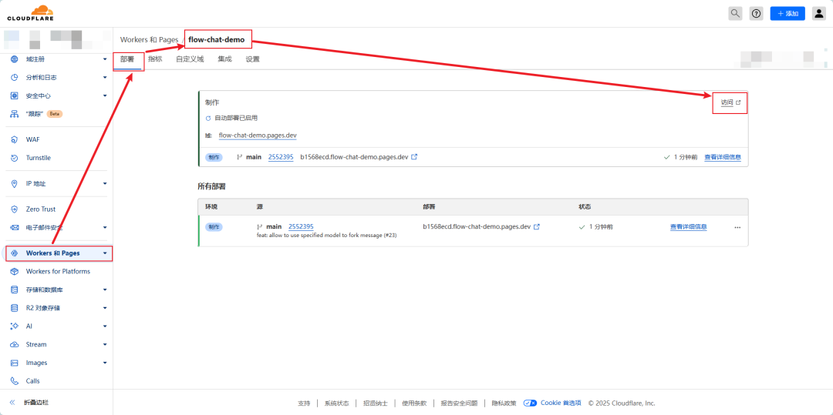
Task: Expand the IP 地址 sidebar arrow
Action: (x=105, y=183)
